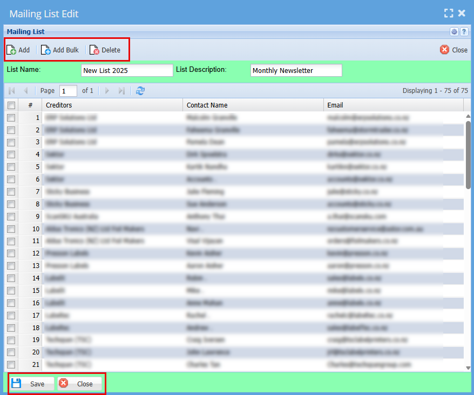Sort by the Creditors column header
The height and width of the screenshot is (395, 474).
point(112,105)
